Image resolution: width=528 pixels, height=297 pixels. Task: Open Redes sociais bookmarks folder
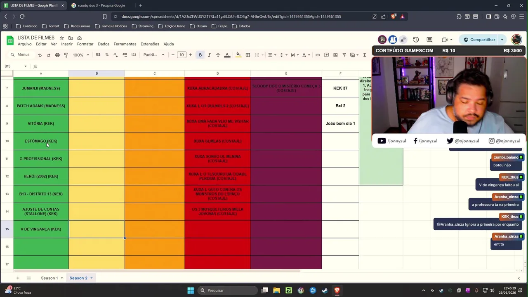click(77, 26)
